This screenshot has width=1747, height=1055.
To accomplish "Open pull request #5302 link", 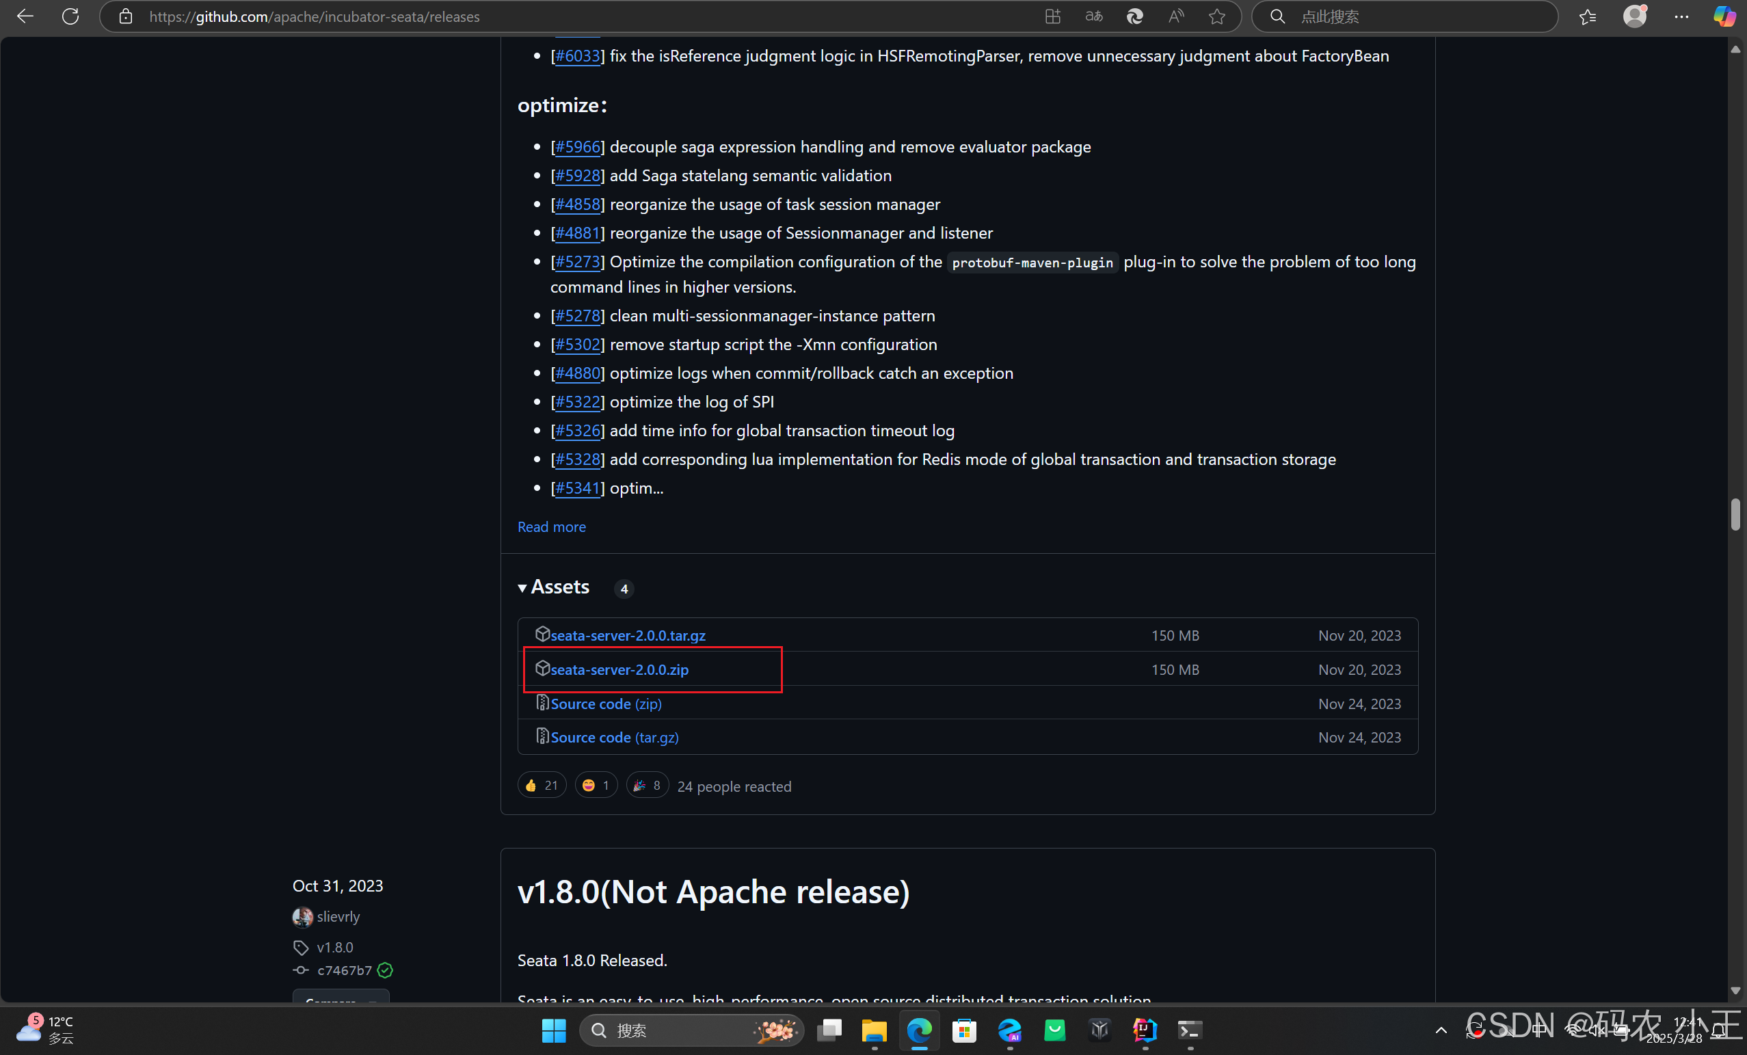I will 577,345.
